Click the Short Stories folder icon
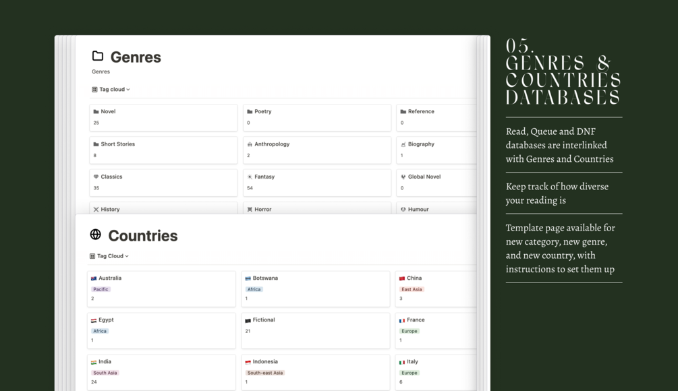Screen dimensions: 678x391 coord(96,144)
